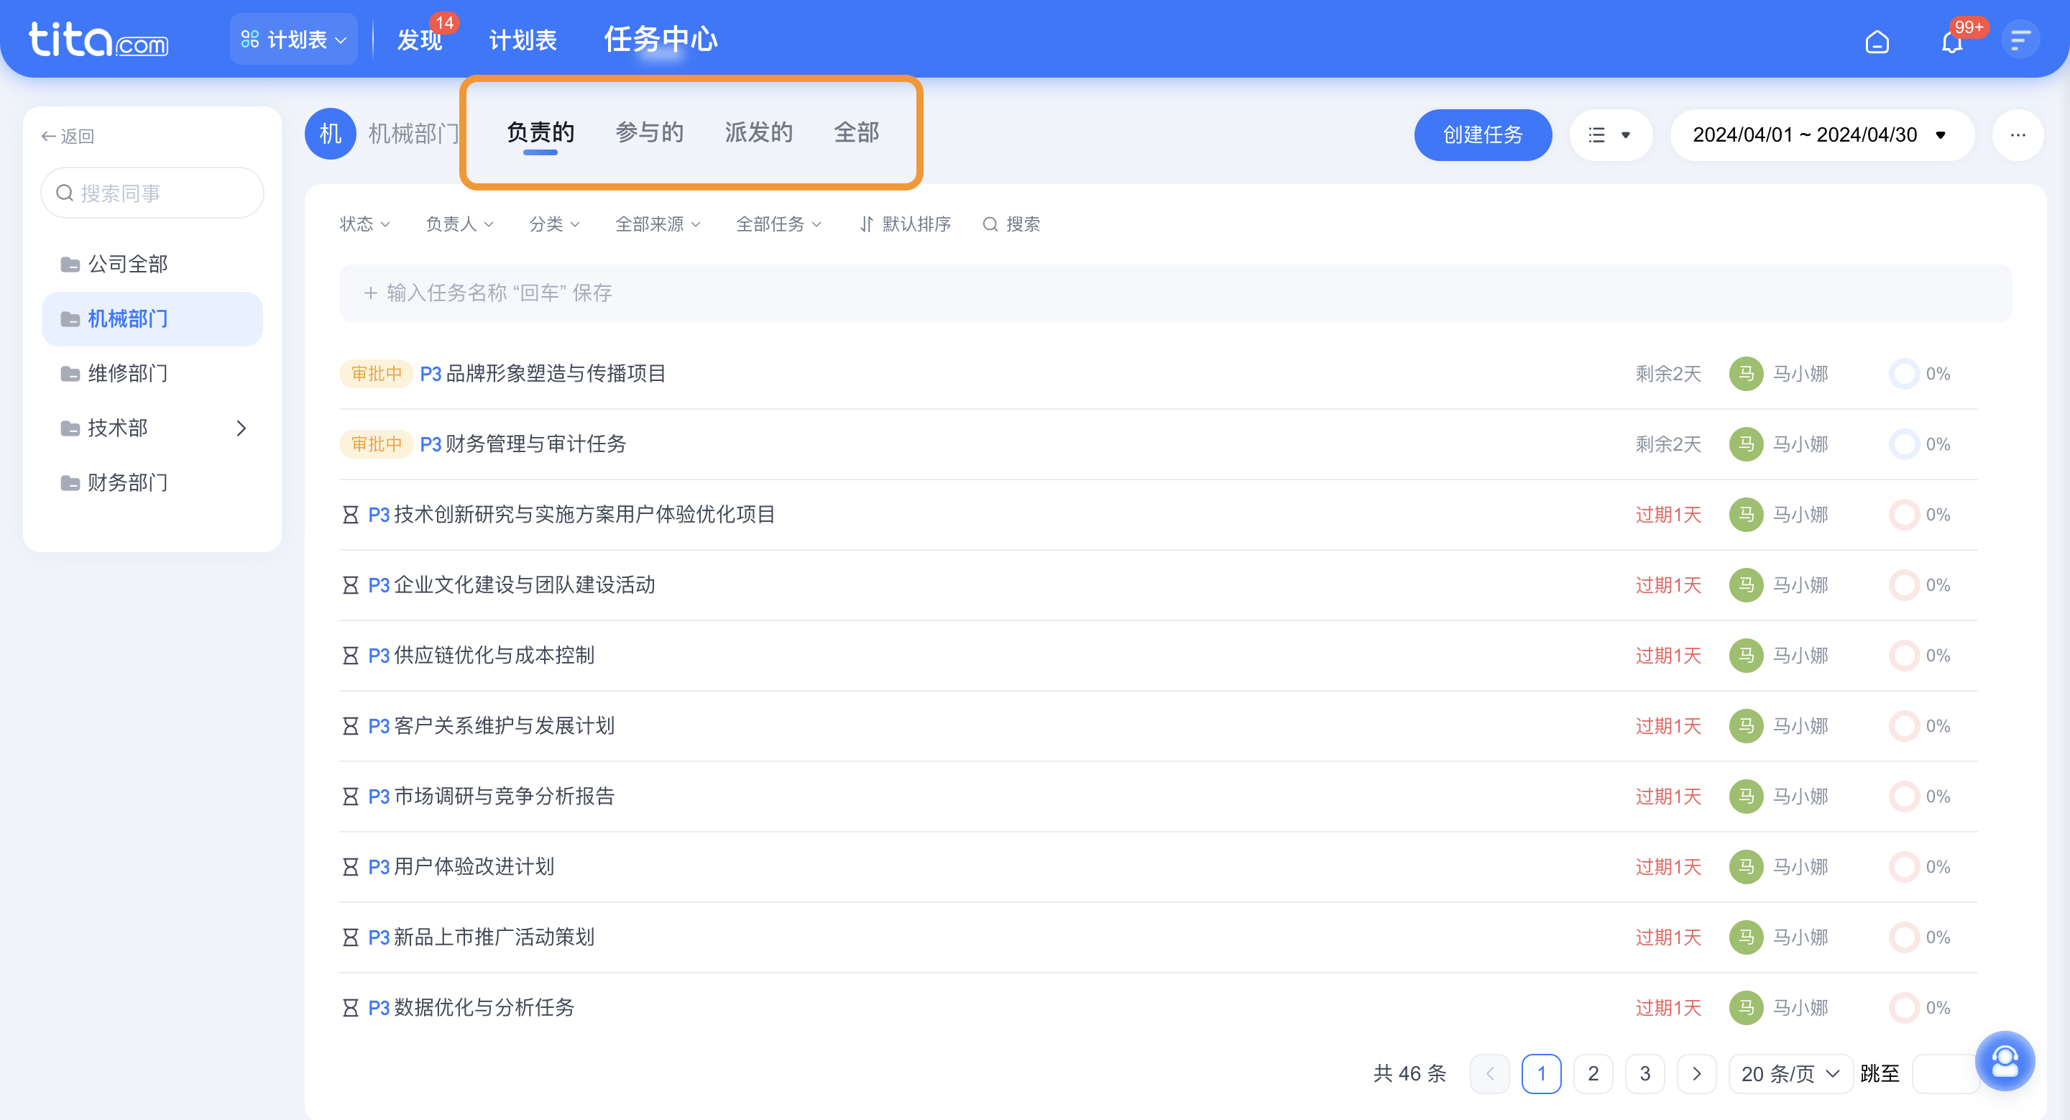Switch to the 参与的 tab
This screenshot has height=1120, width=2070.
point(649,132)
